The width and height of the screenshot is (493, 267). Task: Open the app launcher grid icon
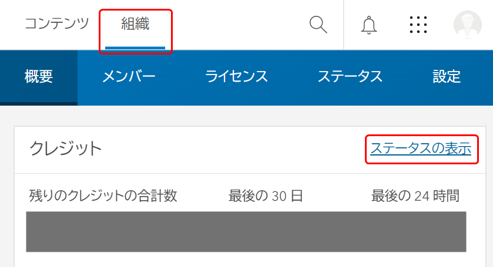pyautogui.click(x=418, y=25)
